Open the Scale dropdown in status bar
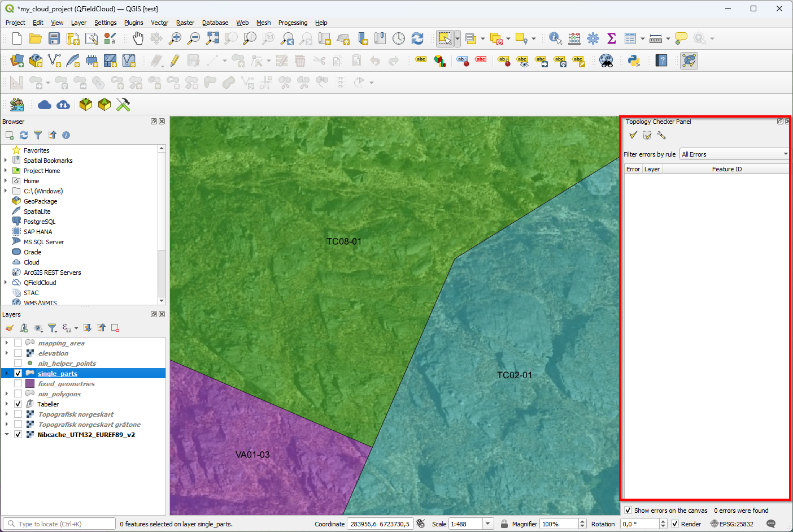The image size is (793, 532). tap(489, 524)
